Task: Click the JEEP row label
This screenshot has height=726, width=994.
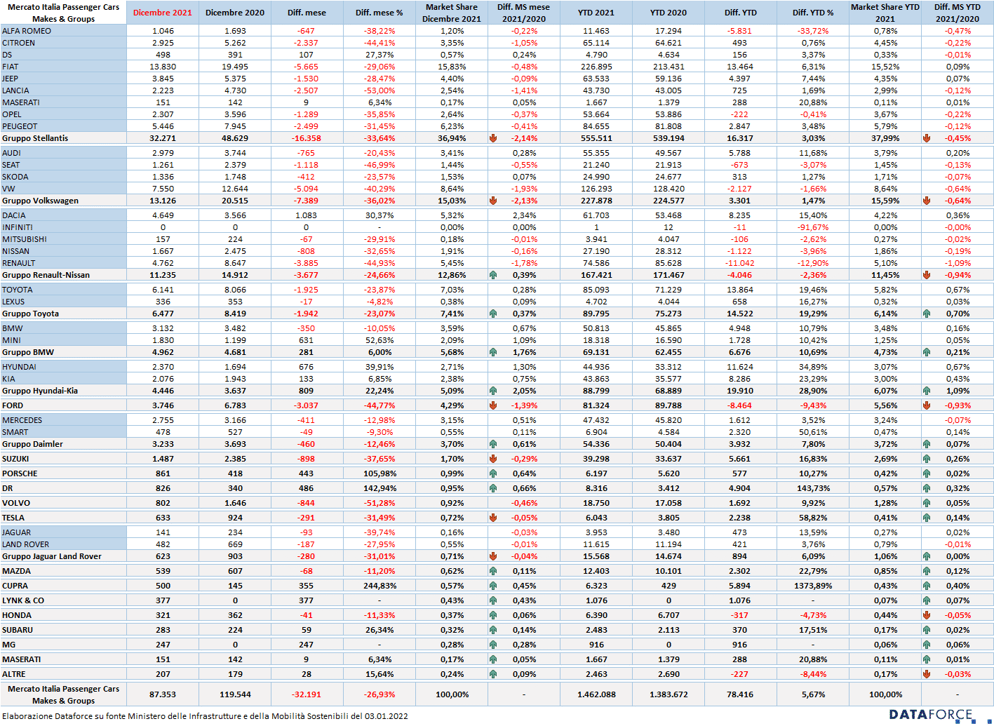Action: (11, 79)
